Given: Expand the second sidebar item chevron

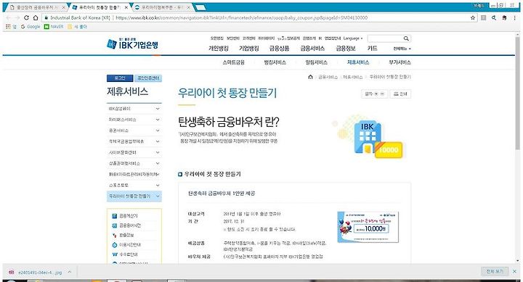Looking at the screenshot, I should click(158, 120).
